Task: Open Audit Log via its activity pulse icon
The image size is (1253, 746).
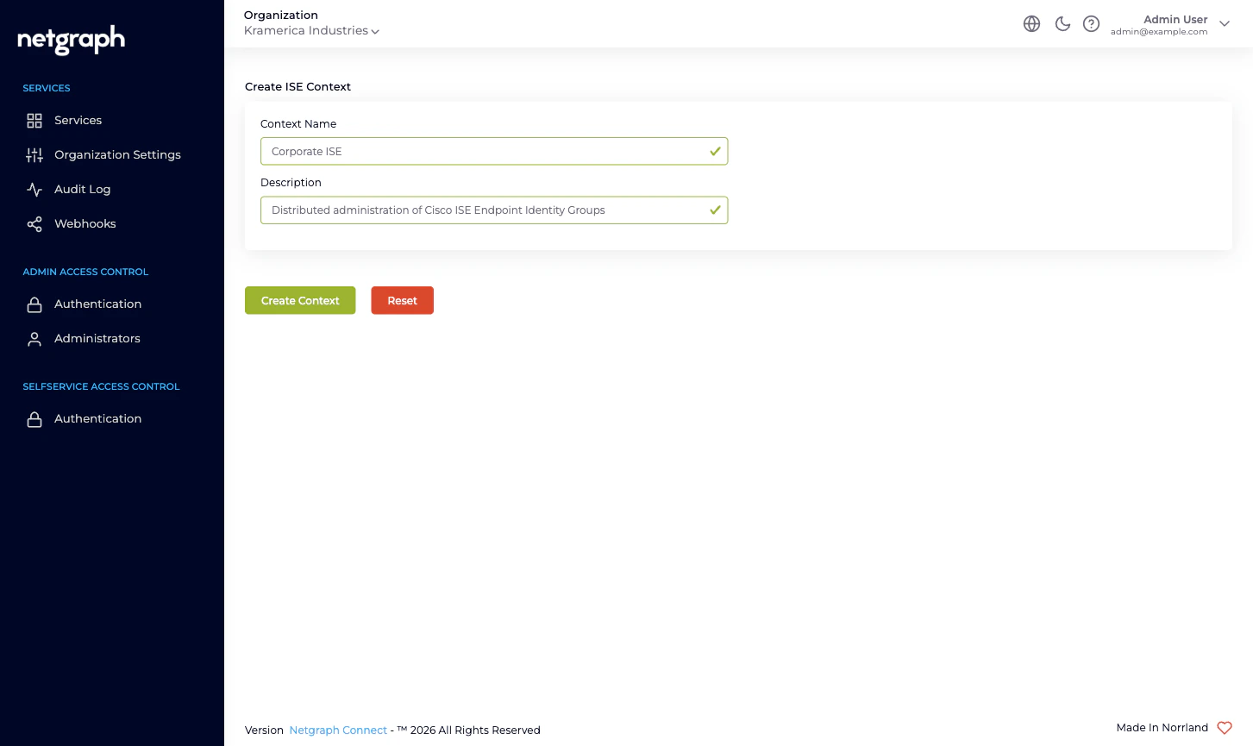Action: (34, 190)
